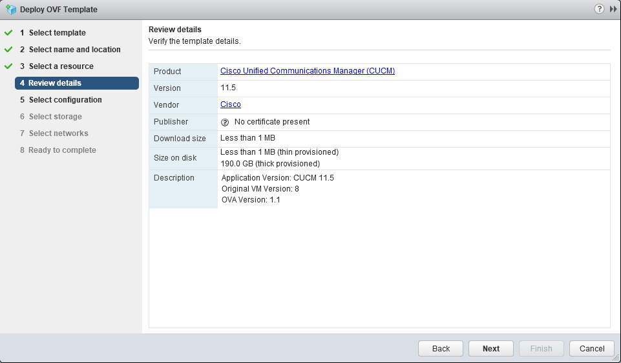Click the greyed Finish button

click(x=542, y=348)
